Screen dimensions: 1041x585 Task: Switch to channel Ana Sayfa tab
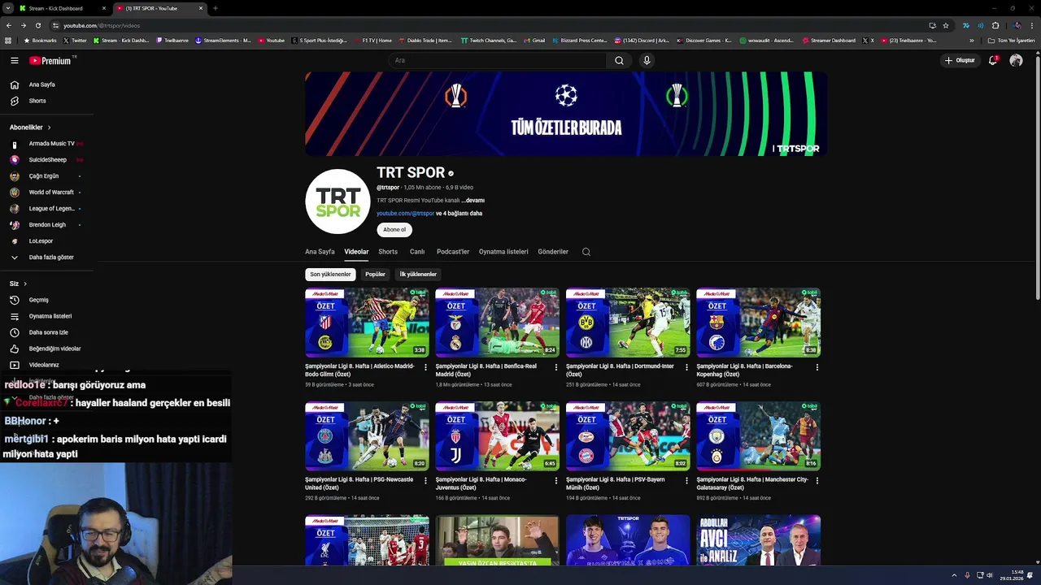(320, 252)
